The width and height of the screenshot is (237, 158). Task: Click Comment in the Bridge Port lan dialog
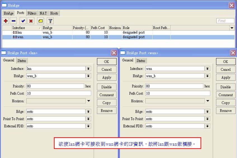[106, 95]
